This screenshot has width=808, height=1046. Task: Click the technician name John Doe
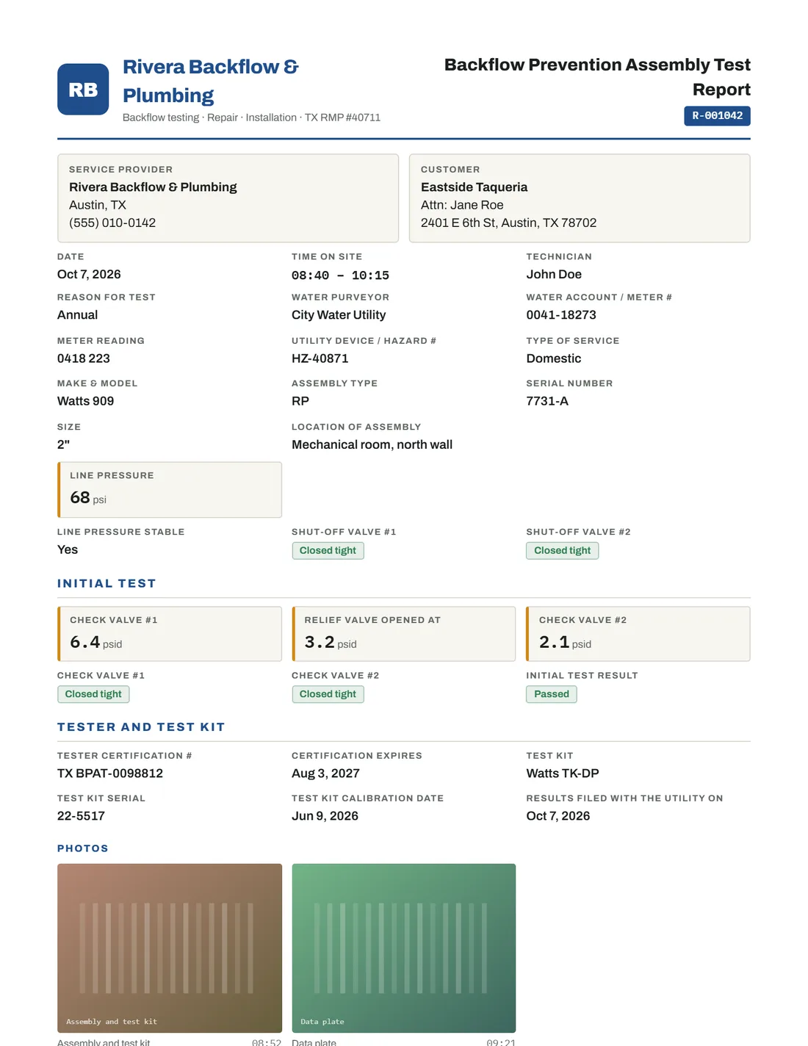[x=554, y=274]
